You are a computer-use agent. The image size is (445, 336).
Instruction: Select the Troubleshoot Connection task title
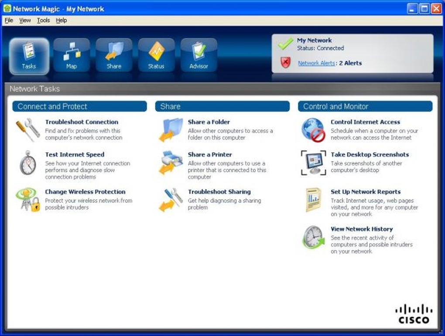(x=82, y=122)
